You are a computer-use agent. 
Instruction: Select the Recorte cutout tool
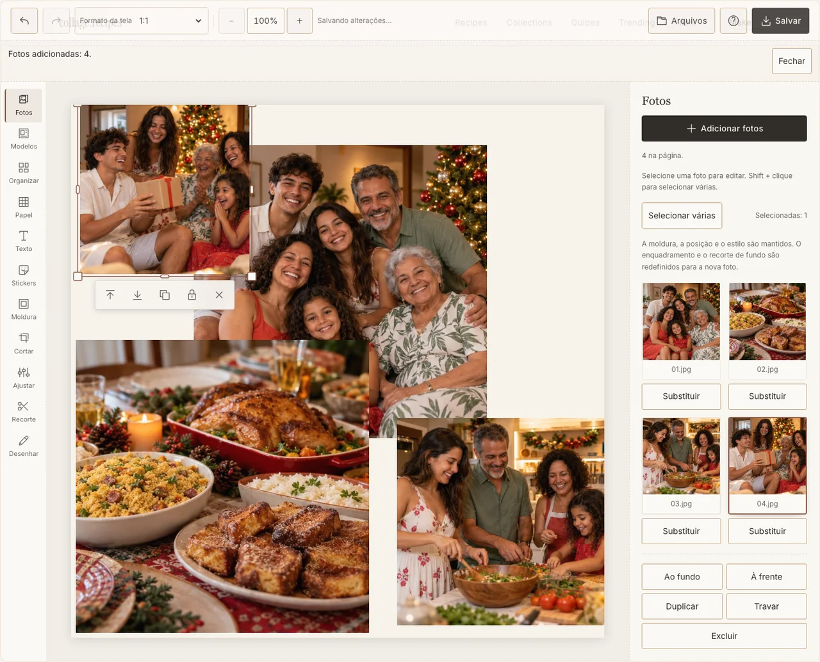point(24,412)
